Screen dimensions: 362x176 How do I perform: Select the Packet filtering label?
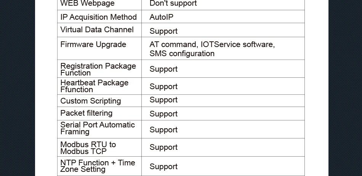pos(86,113)
